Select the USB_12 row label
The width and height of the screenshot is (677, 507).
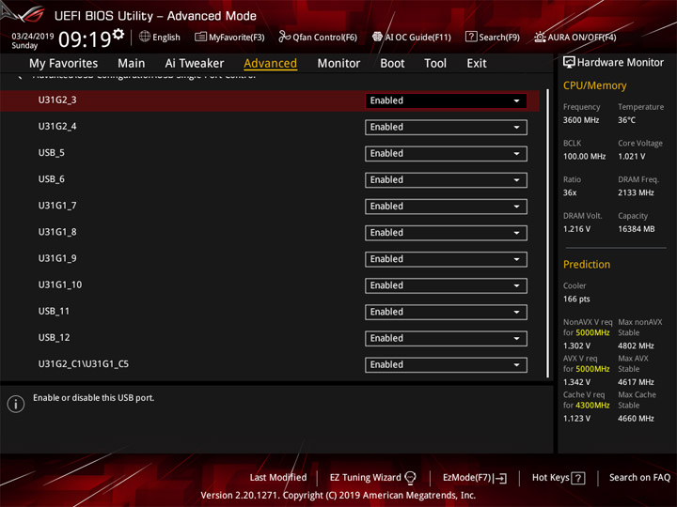pyautogui.click(x=54, y=338)
